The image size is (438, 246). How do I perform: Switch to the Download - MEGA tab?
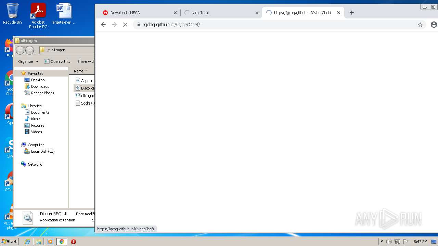point(139,13)
